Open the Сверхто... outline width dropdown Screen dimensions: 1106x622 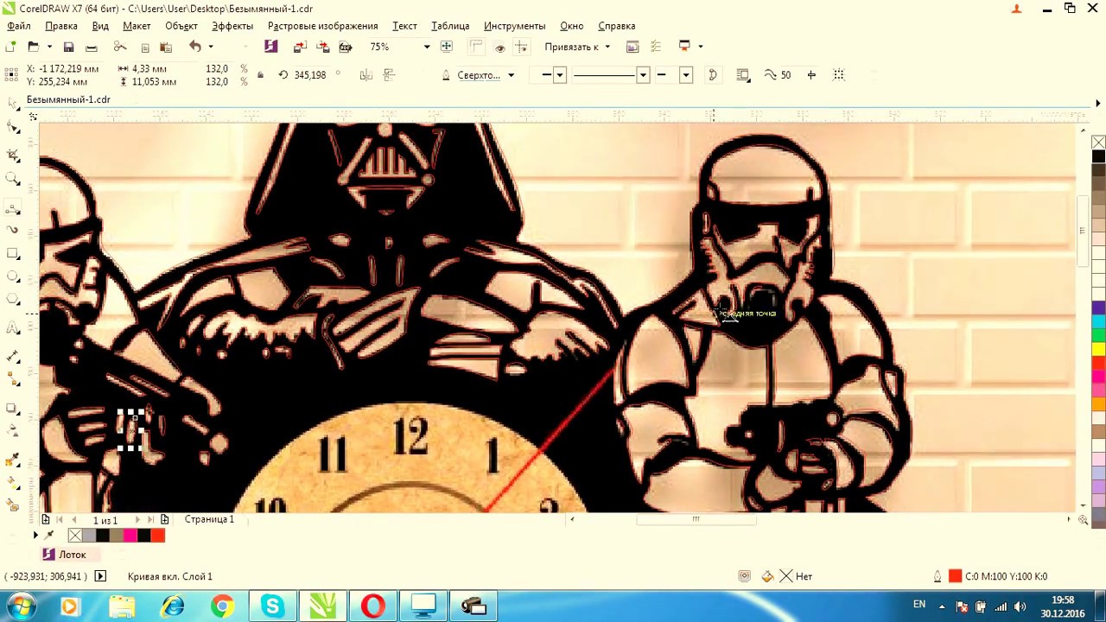coord(511,75)
